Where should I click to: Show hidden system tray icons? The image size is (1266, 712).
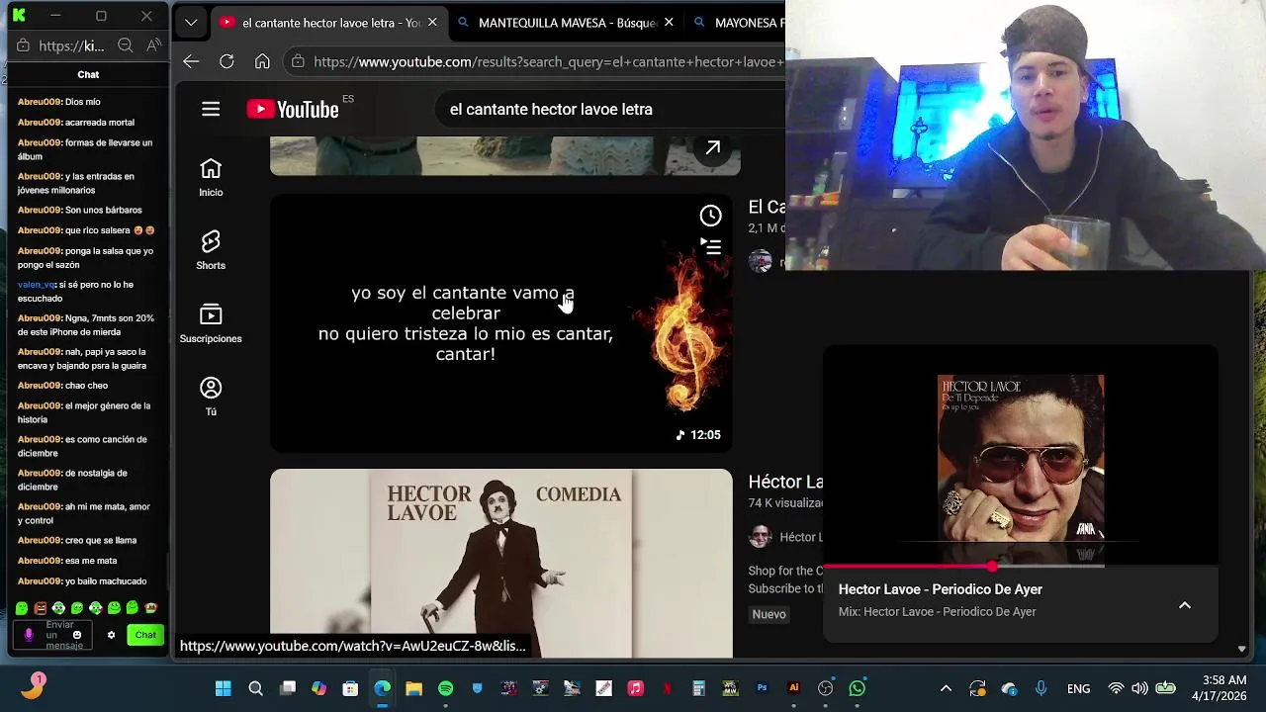click(946, 688)
